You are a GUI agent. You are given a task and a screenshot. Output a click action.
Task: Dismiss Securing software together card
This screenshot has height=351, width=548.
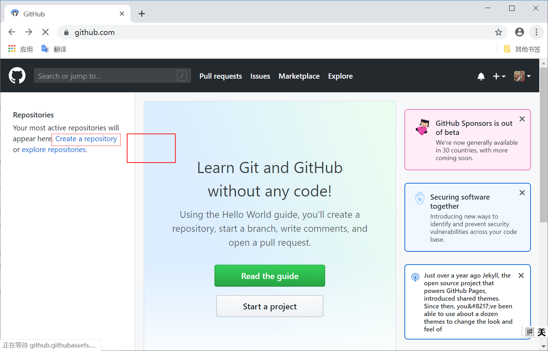tap(522, 193)
